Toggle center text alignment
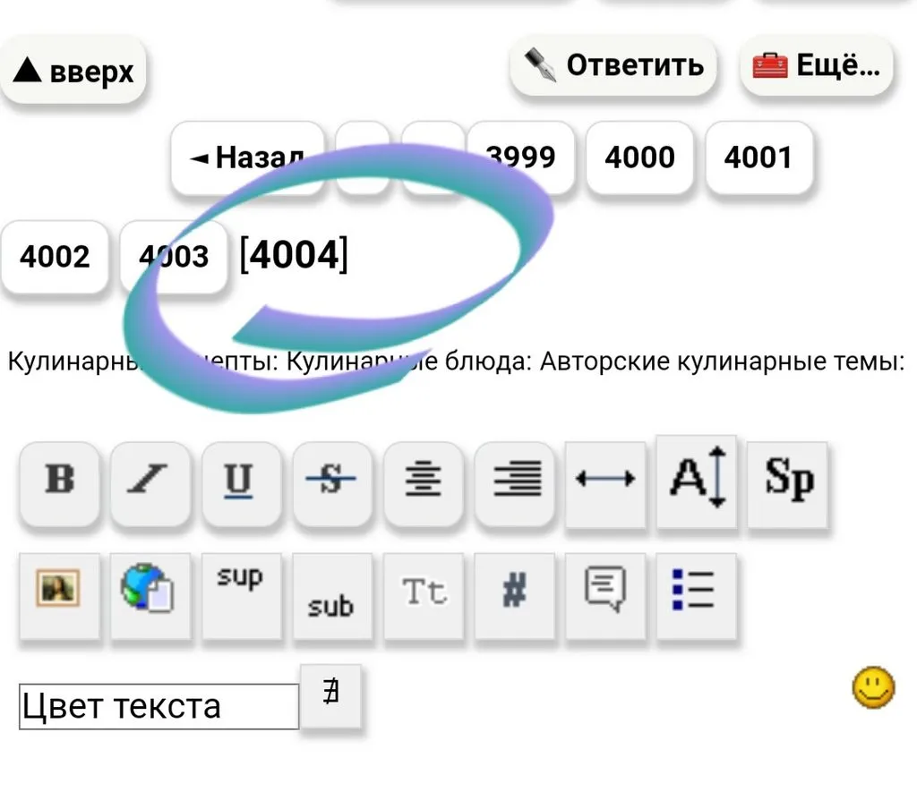Screen dimensions: 917x792 423,481
